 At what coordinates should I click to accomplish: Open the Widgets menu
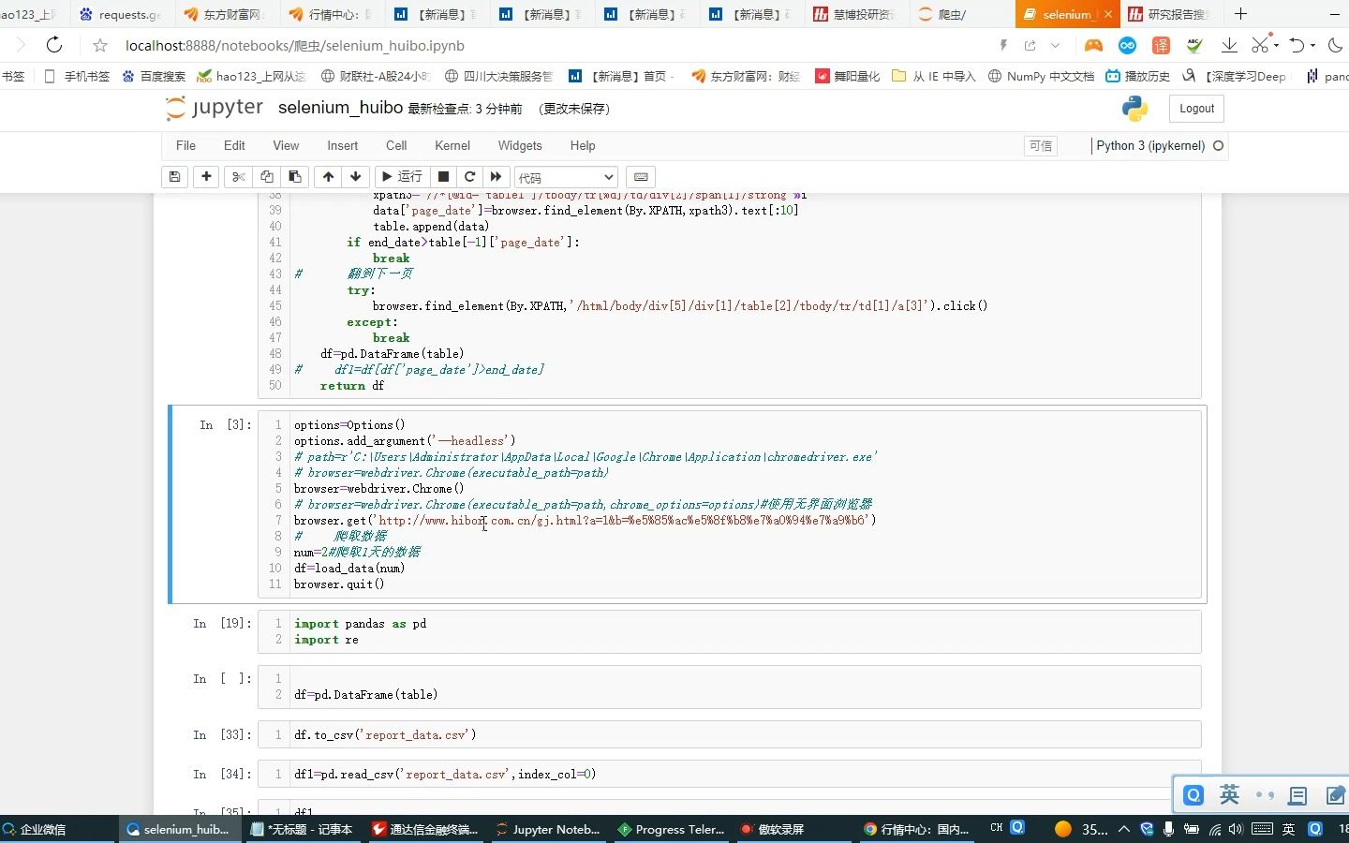coord(520,146)
